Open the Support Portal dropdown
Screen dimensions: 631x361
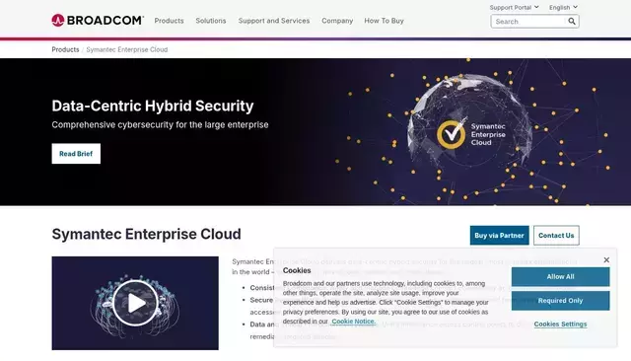(x=514, y=7)
